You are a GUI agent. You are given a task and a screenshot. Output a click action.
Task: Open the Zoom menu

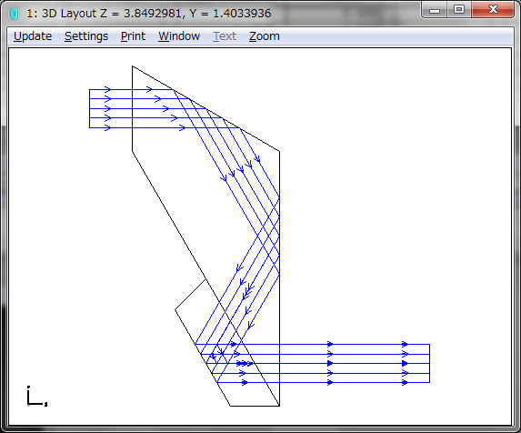[265, 35]
